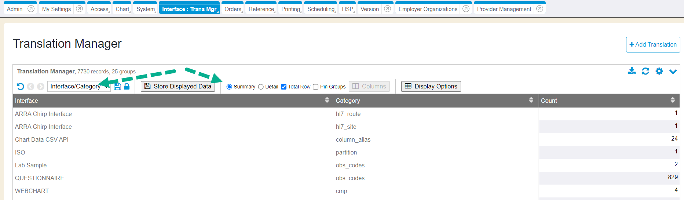Click the Add Translation button
684x200 pixels.
tap(653, 45)
